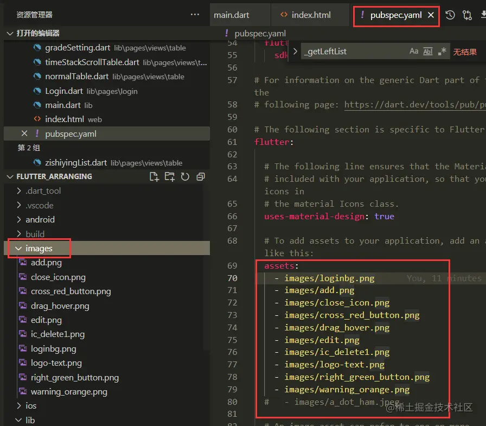486x426 pixels.
Task: Click the 第 2 组 group label
Action: pyautogui.click(x=29, y=148)
